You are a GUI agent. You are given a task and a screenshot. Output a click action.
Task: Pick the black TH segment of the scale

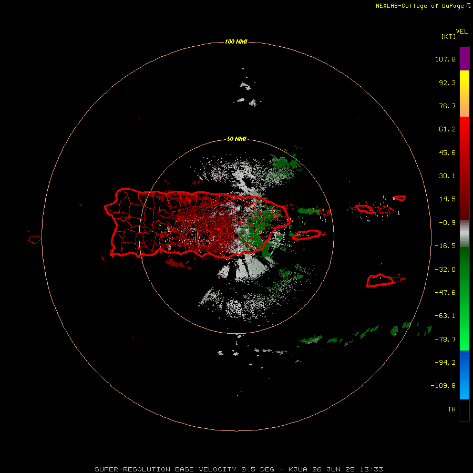(464, 410)
